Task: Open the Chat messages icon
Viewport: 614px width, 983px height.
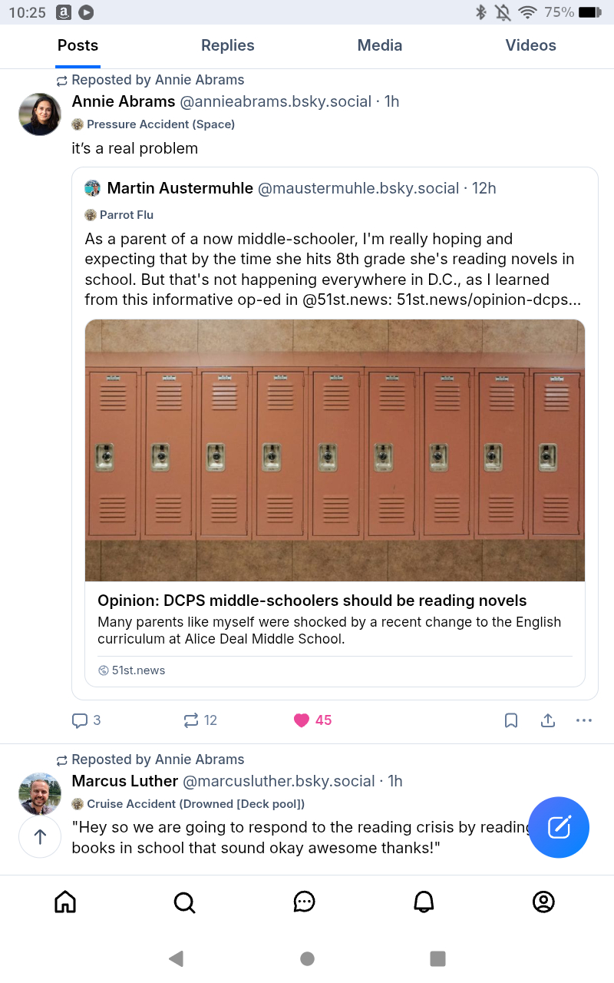Action: pyautogui.click(x=304, y=901)
